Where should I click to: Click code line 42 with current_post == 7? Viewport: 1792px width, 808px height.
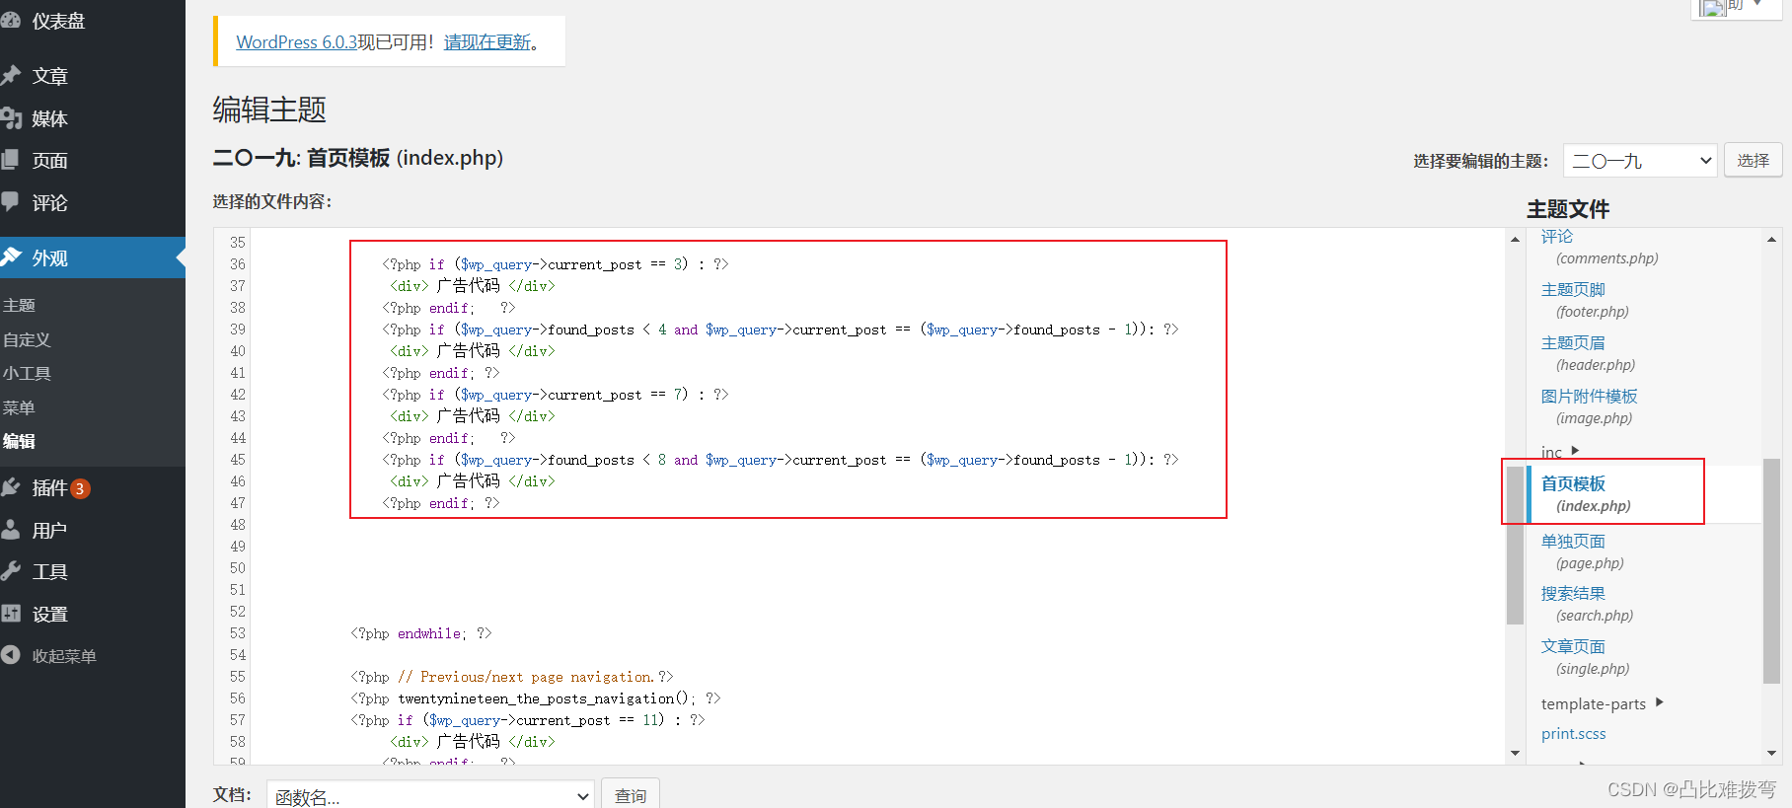coord(555,395)
